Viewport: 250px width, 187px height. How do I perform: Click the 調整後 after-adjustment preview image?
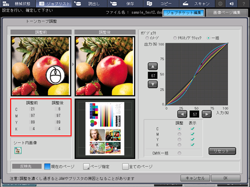105,66
